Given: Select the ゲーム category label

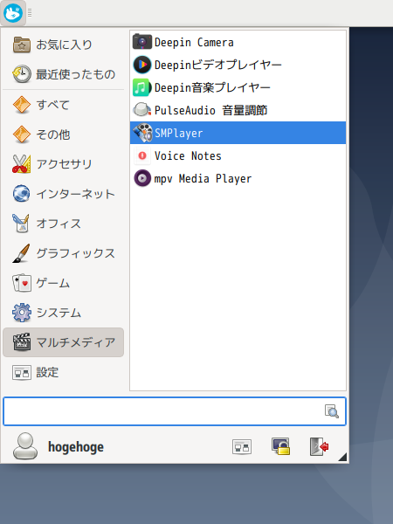Looking at the screenshot, I should [x=52, y=283].
